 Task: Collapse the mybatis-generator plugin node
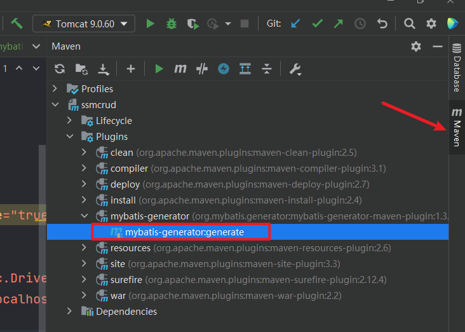tap(84, 216)
